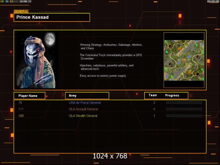Click the Progress column header label
Screen dimensions: 220x165
[172, 95]
